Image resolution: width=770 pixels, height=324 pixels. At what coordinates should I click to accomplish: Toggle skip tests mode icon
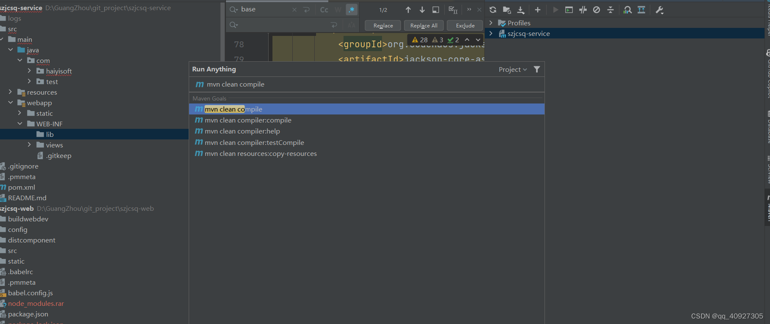click(x=597, y=10)
